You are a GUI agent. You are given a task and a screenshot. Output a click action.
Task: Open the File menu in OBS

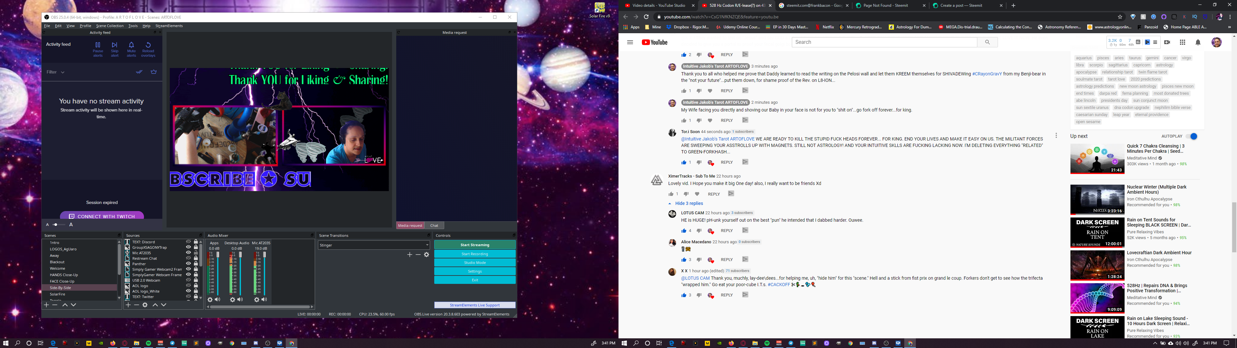point(47,26)
